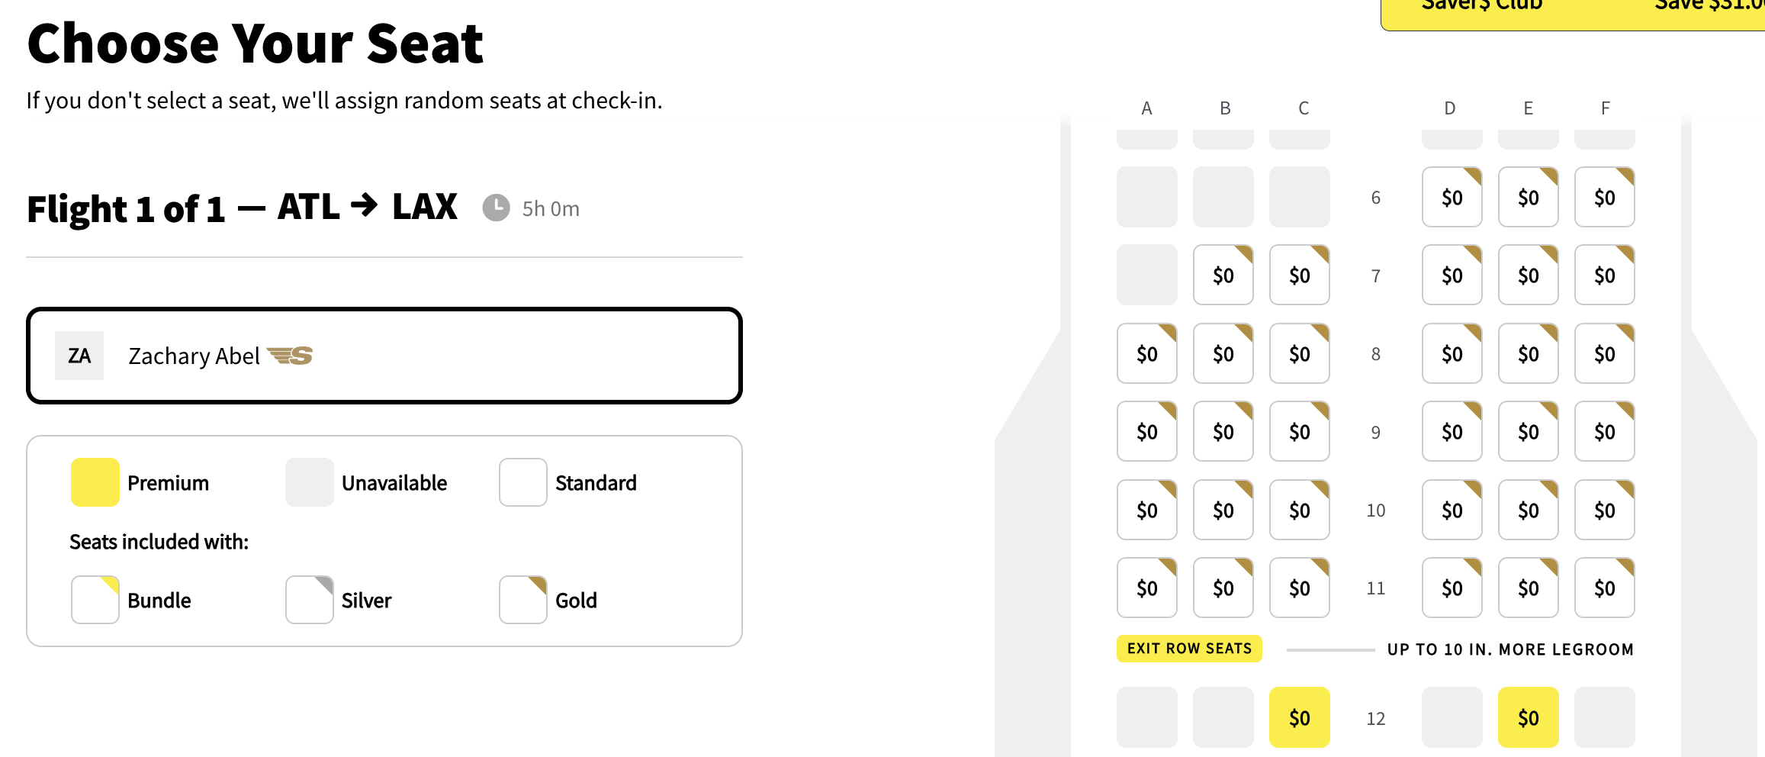Choose seat 6D for Zachary Abel

point(1451,198)
